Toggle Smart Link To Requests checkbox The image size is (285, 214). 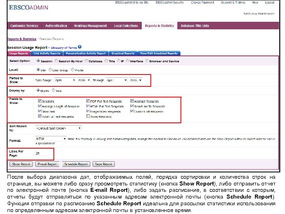(x=132, y=106)
